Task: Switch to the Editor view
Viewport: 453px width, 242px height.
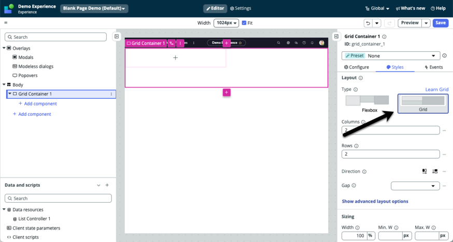Action: (x=215, y=9)
